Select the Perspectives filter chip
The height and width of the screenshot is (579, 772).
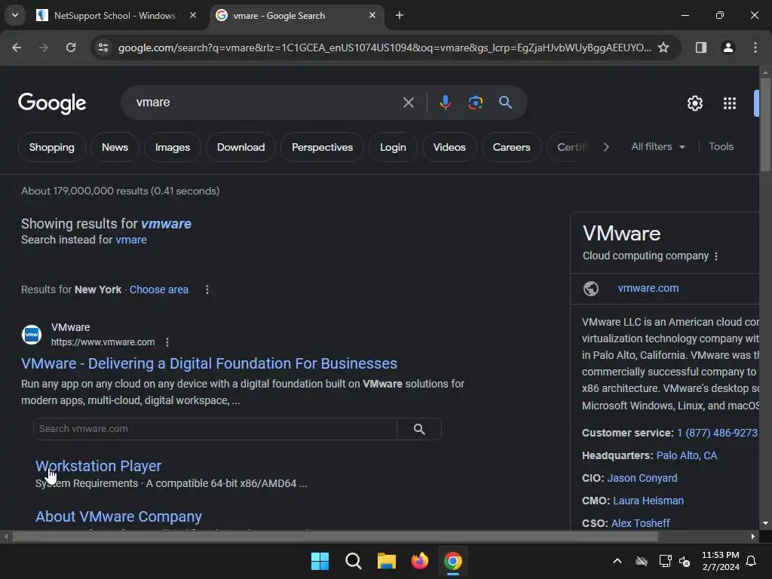pos(322,147)
